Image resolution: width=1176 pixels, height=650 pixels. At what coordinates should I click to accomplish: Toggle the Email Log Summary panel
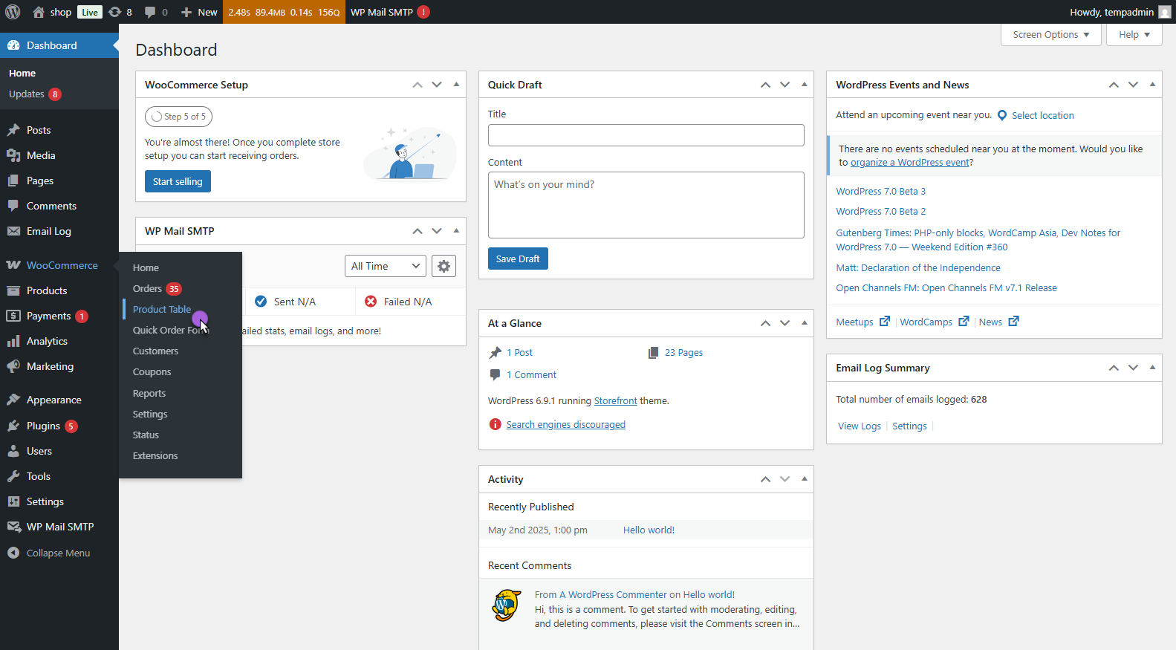point(1152,368)
